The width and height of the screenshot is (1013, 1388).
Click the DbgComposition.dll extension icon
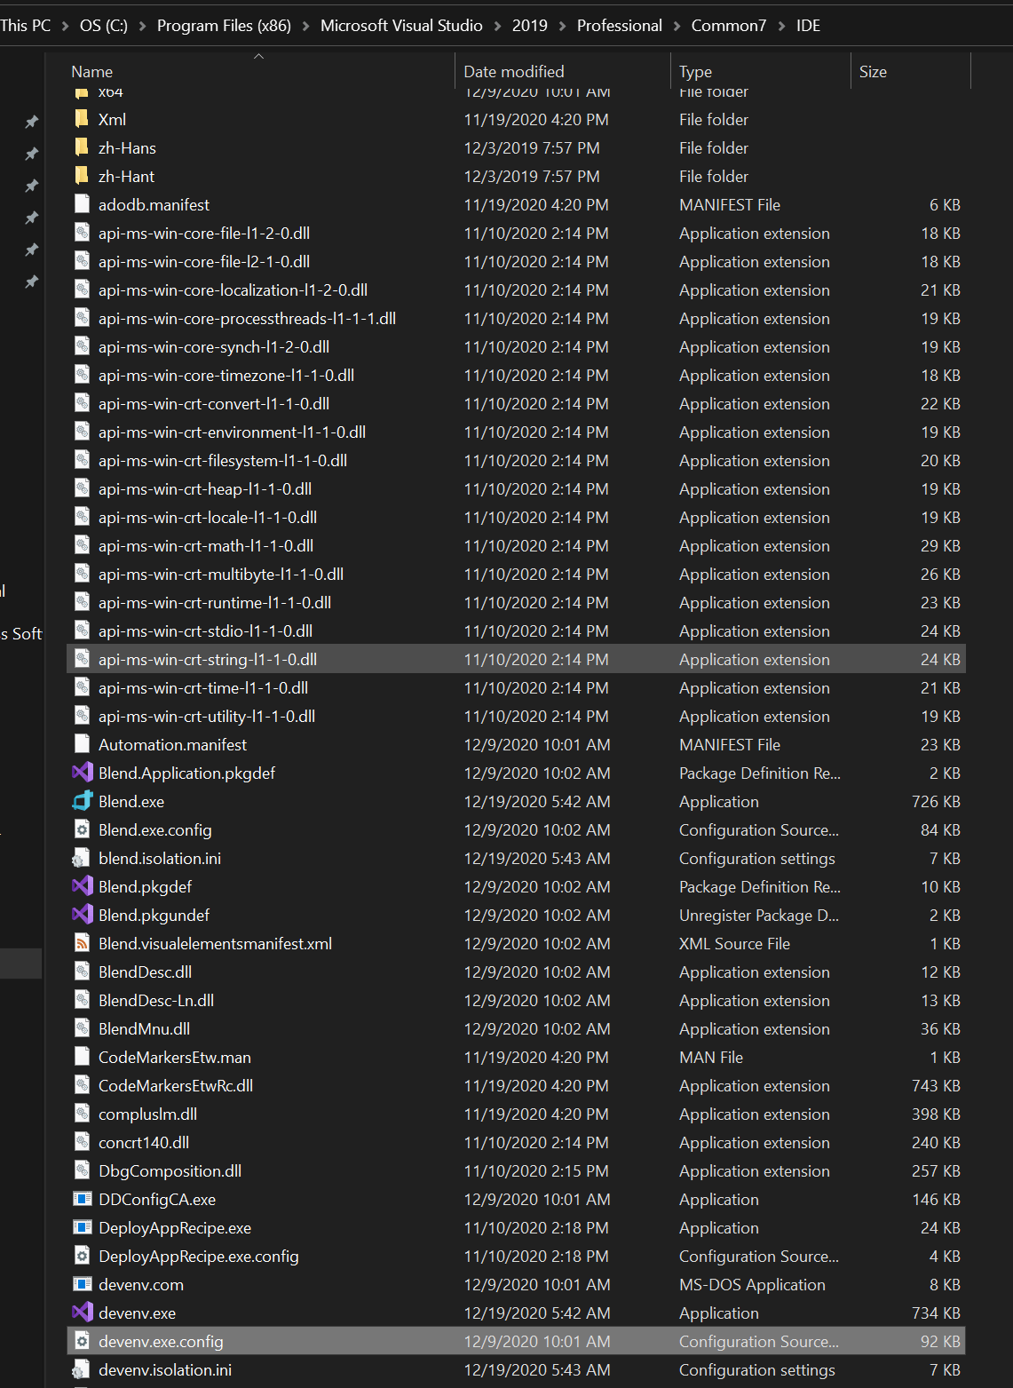(82, 1170)
